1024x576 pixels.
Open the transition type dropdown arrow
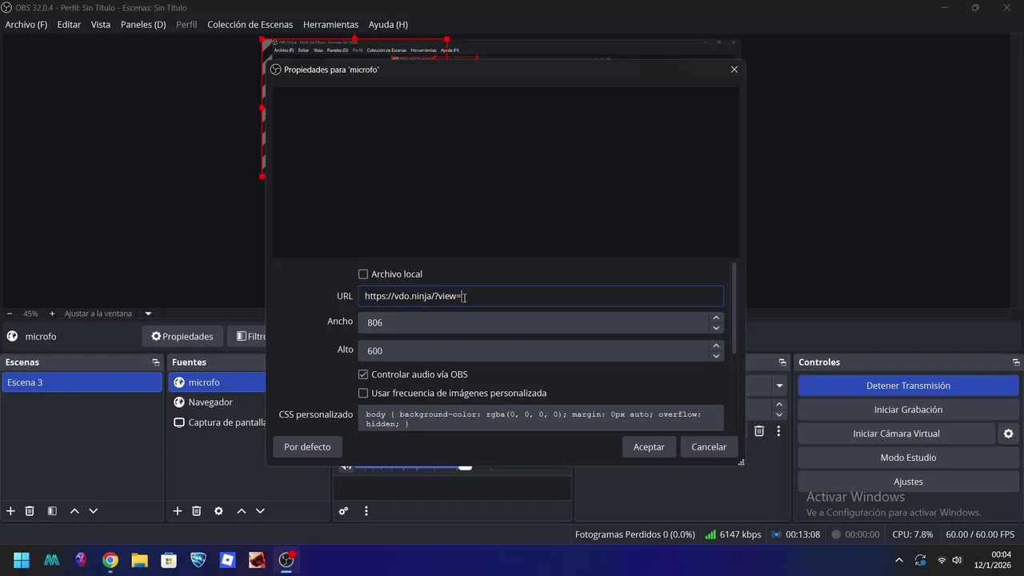click(779, 386)
